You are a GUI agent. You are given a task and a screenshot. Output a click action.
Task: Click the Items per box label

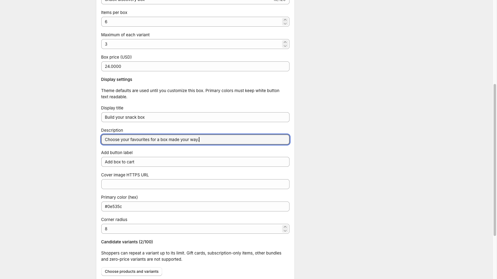click(x=114, y=12)
